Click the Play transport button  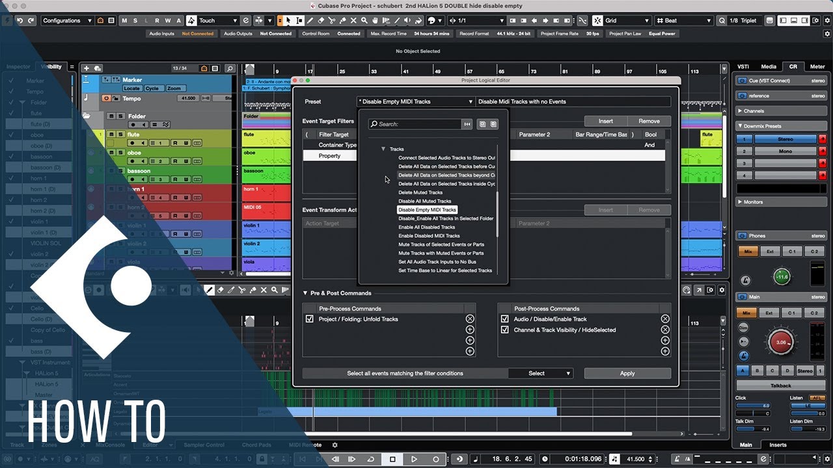(414, 459)
